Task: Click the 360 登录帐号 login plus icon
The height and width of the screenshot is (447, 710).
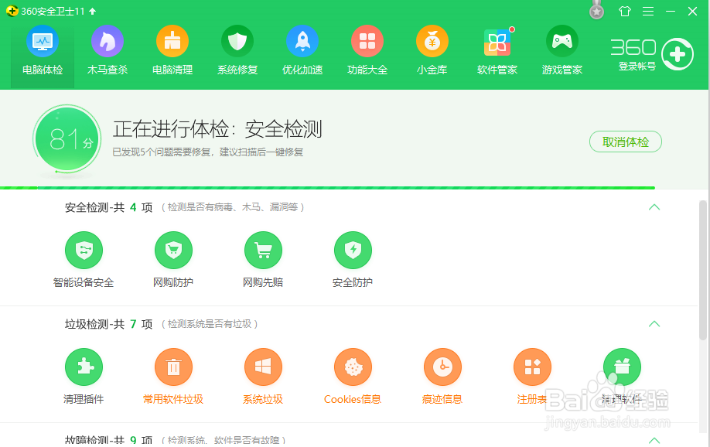Action: [678, 54]
